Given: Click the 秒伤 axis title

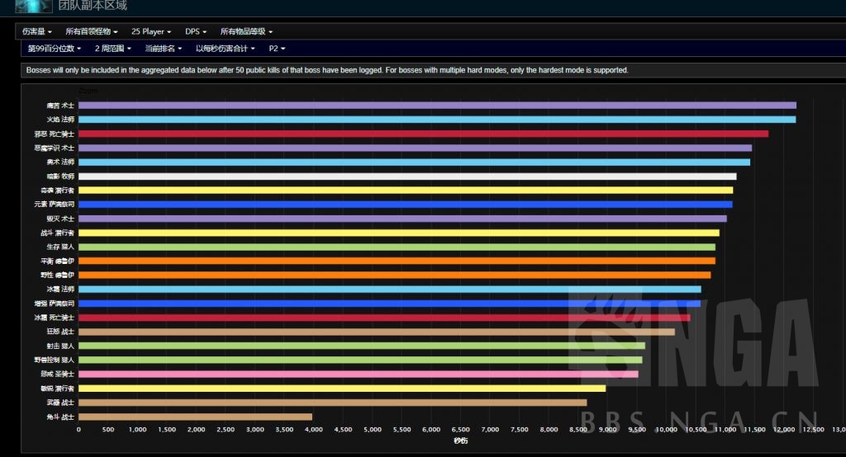Looking at the screenshot, I should click(461, 441).
